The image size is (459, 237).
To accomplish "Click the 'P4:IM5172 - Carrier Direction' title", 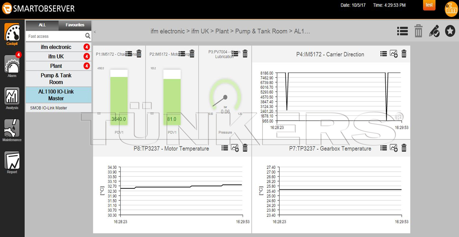I will coord(330,54).
